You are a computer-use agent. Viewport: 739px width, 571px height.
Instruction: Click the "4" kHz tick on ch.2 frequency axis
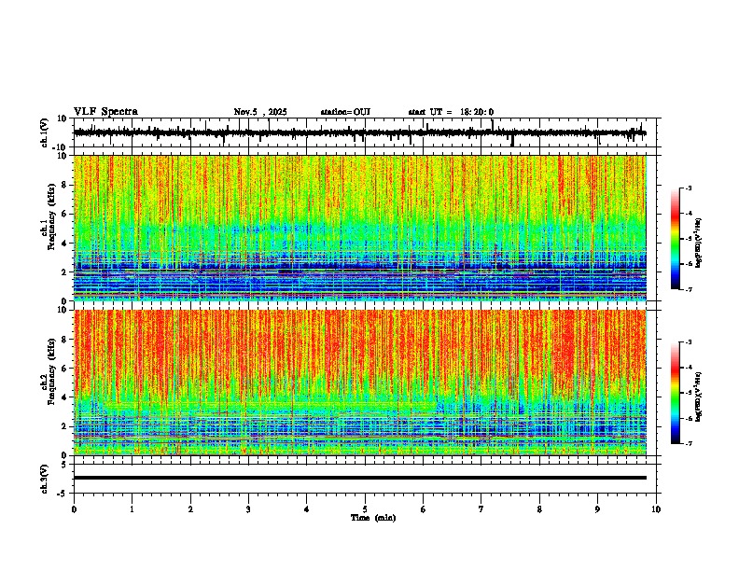pos(64,397)
